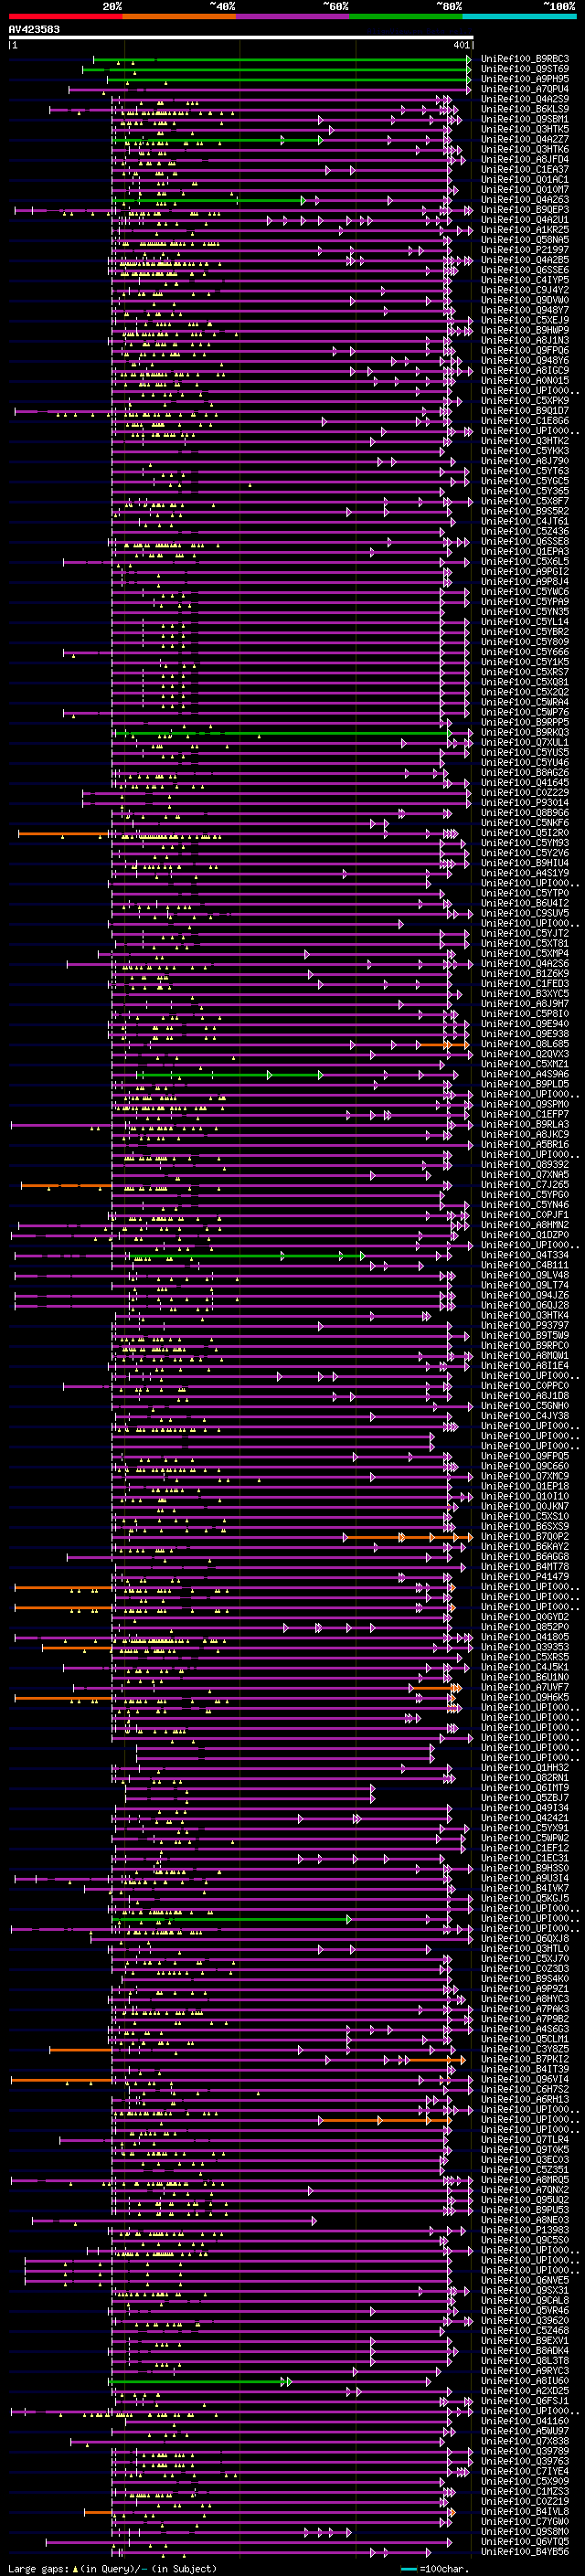Select query label AV423583
585x2576 pixels.
pos(34,29)
